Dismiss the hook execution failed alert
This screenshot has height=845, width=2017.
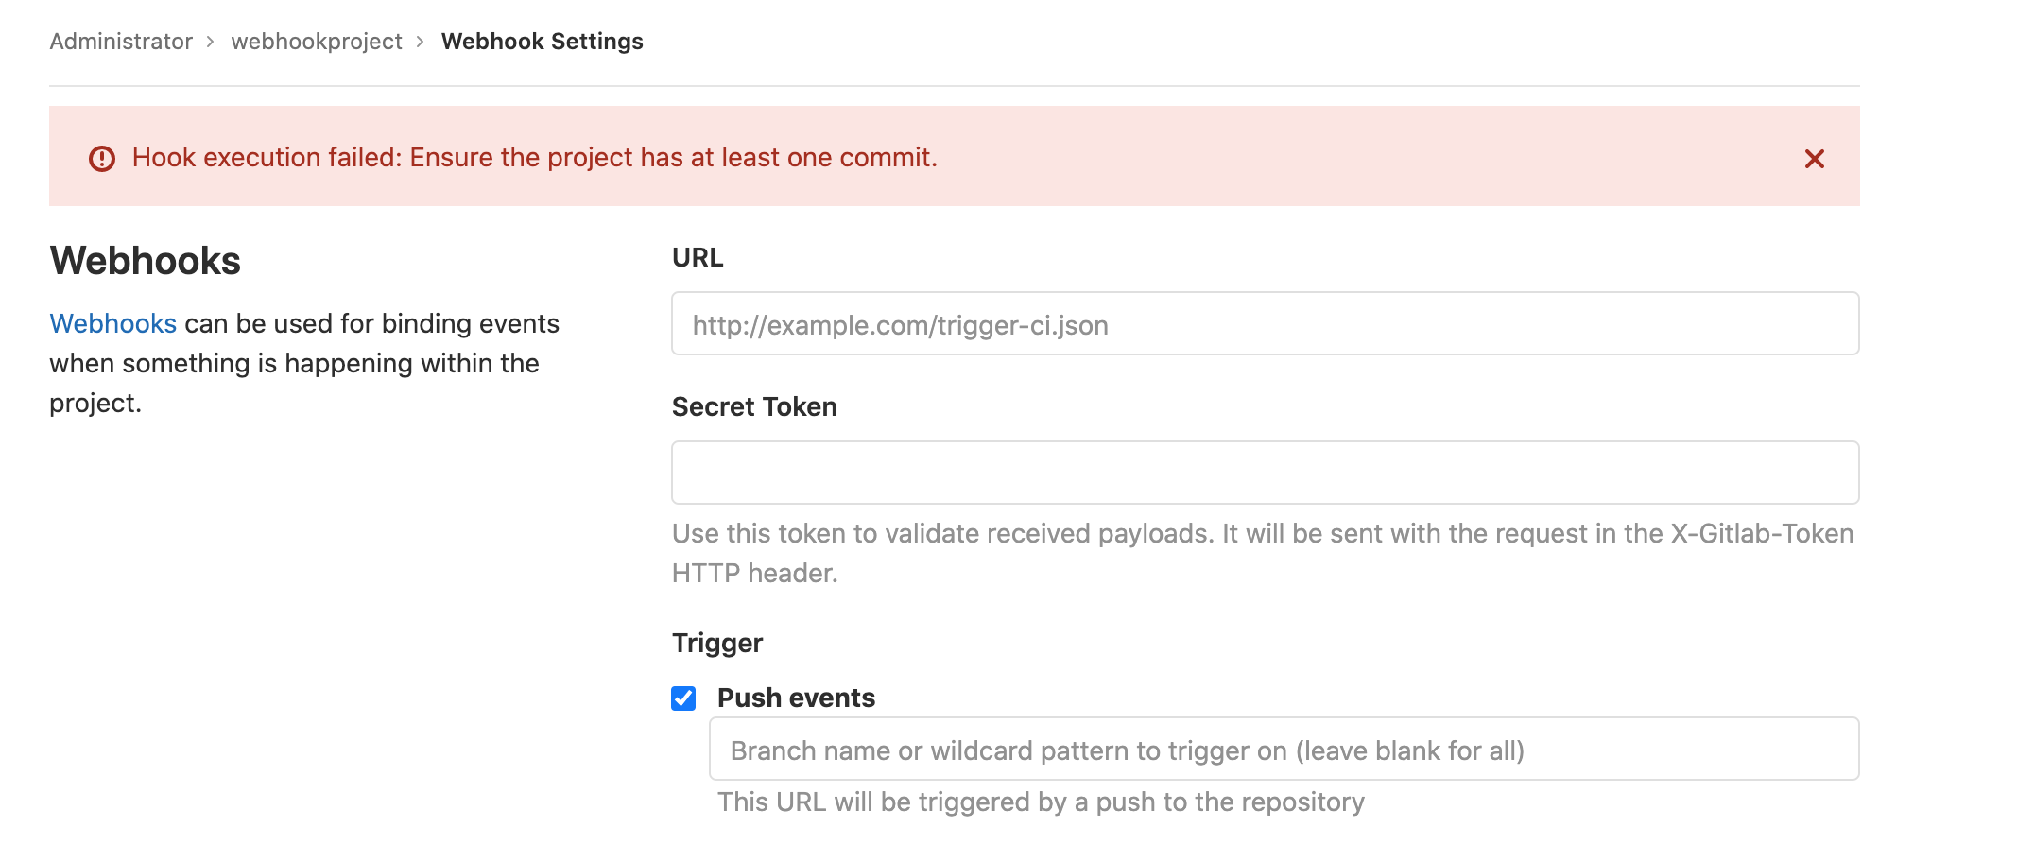(1814, 159)
